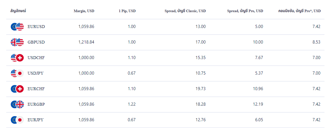Click the GBPUSD flag pair icon

point(17,42)
